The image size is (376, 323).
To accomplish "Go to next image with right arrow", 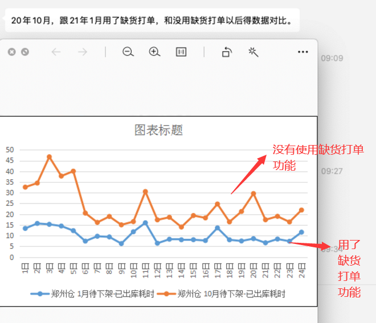I will 83,52.
